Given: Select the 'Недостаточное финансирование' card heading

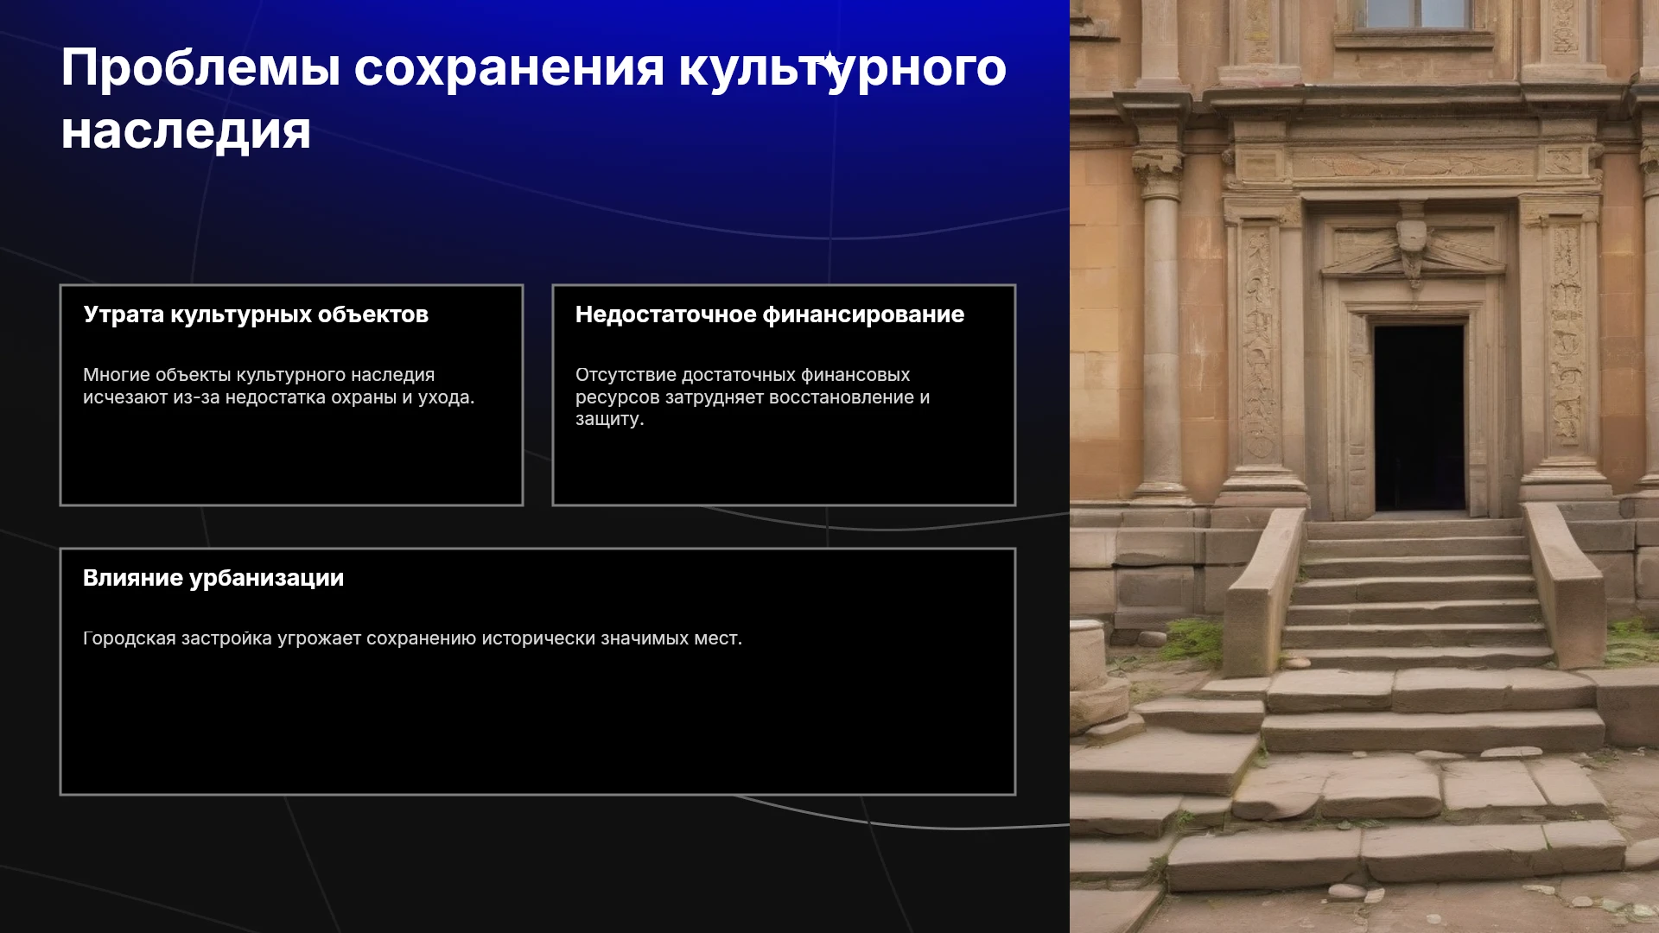Looking at the screenshot, I should [770, 314].
